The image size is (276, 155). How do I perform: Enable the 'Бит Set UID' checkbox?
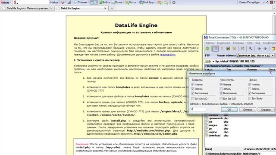click(193, 99)
